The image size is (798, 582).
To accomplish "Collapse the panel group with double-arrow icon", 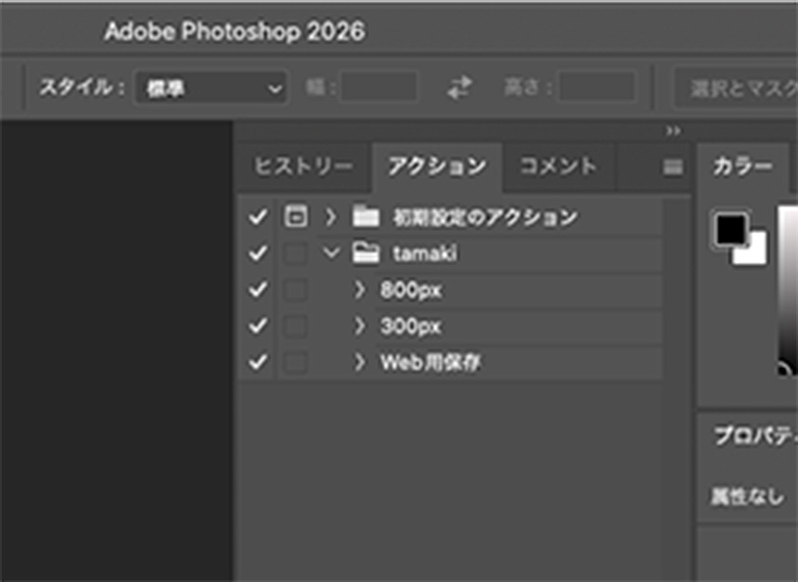I will [673, 131].
